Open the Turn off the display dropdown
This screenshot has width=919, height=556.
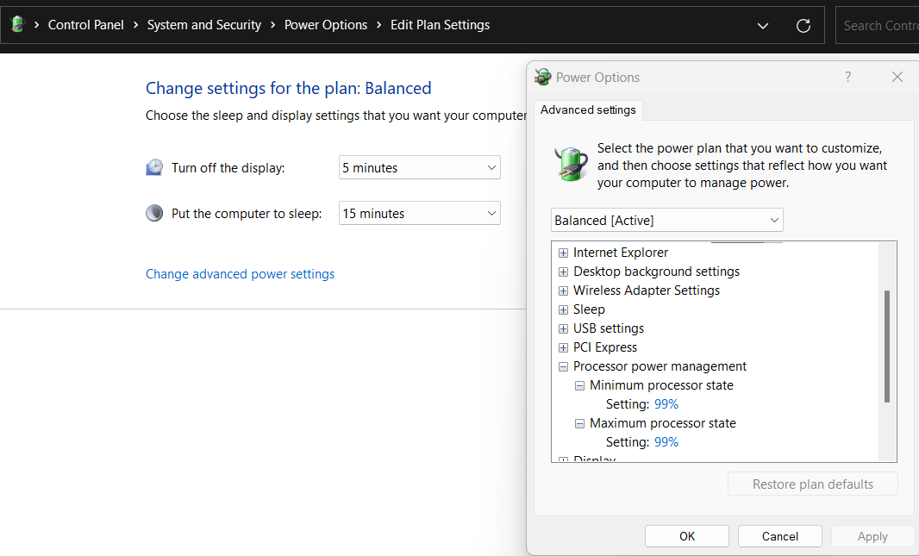(x=419, y=168)
